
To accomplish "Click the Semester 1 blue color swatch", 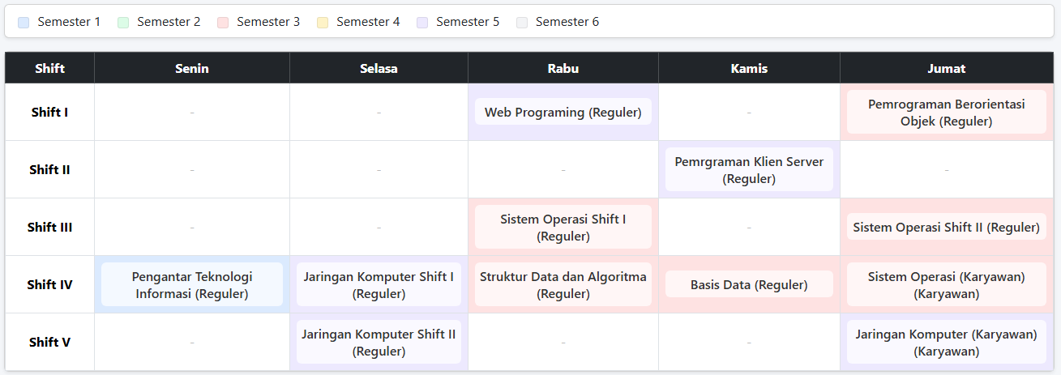I will click(24, 23).
